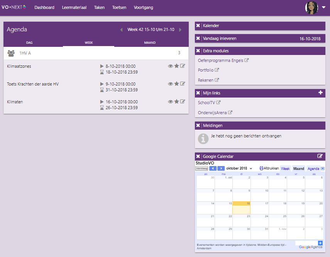Open Oefenprogramma Engels external link

pos(223,60)
